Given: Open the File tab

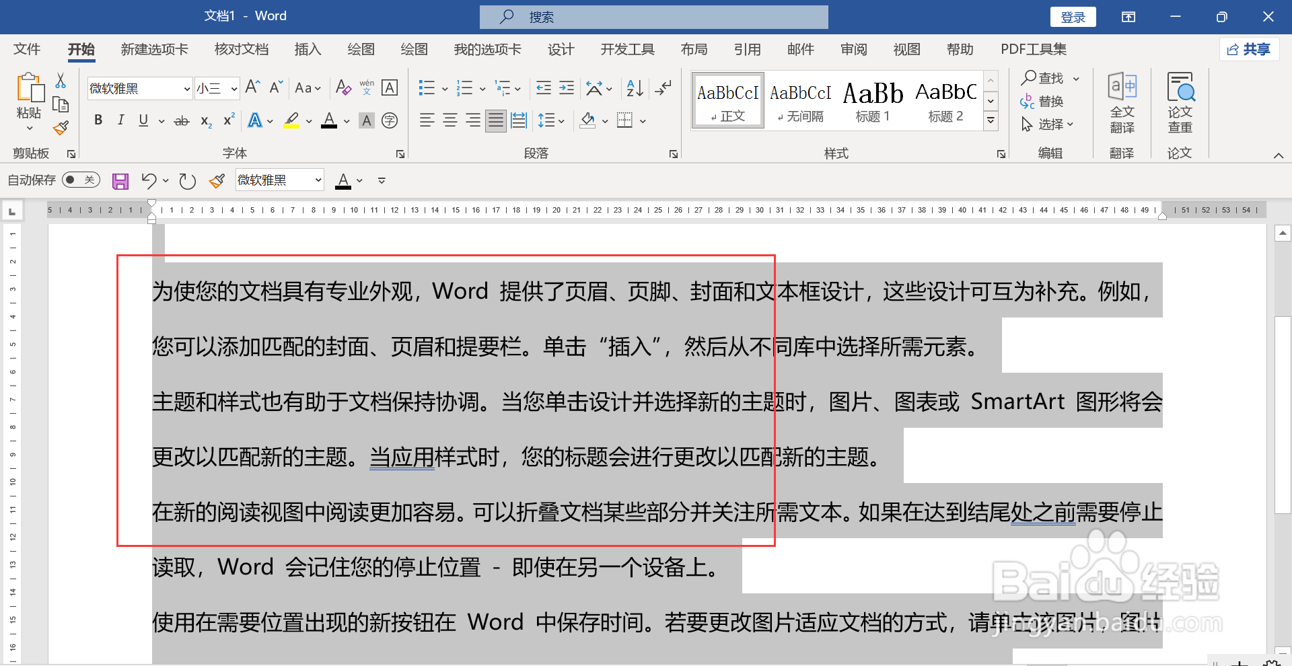Looking at the screenshot, I should click(x=27, y=49).
